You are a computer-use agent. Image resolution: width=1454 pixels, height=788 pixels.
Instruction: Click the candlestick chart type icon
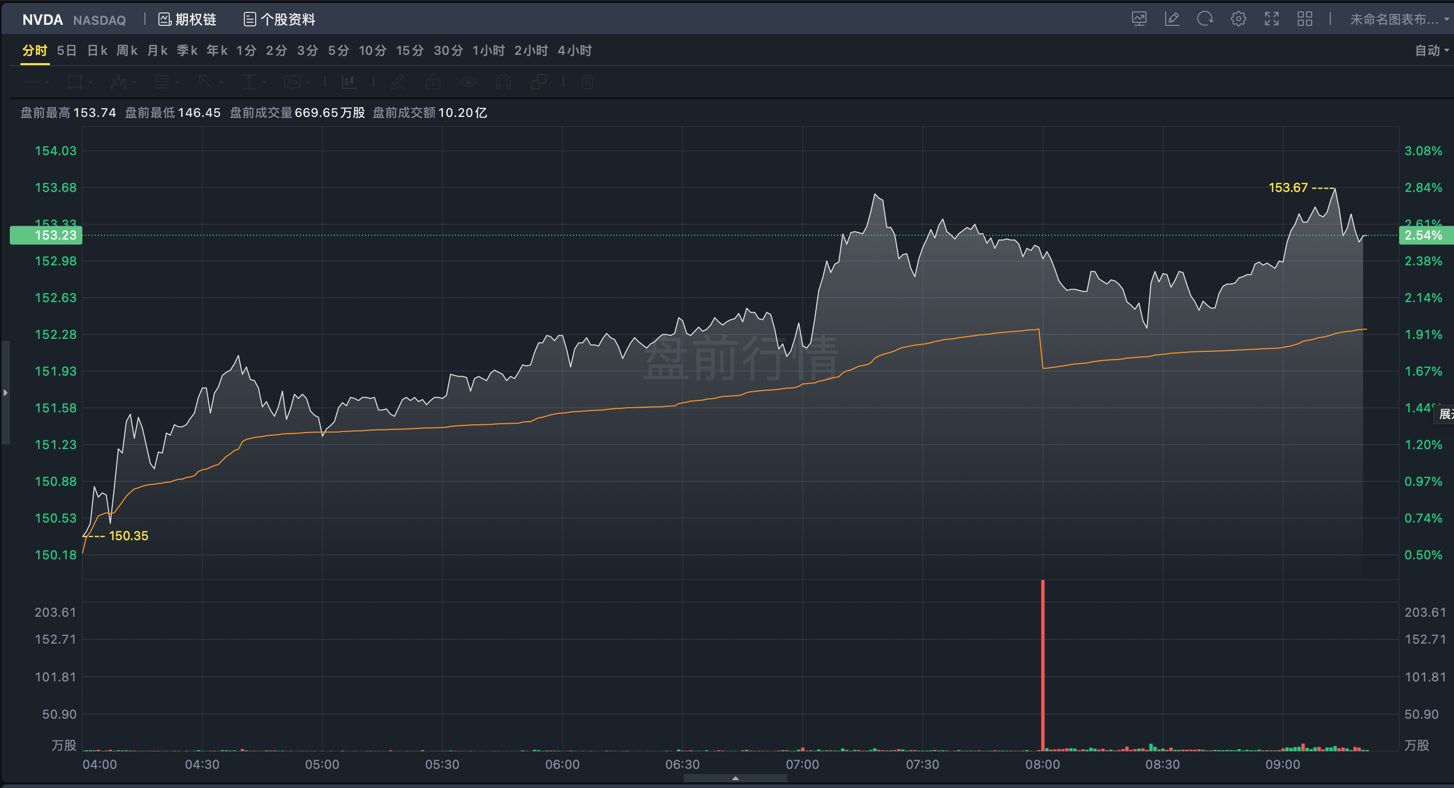(349, 82)
